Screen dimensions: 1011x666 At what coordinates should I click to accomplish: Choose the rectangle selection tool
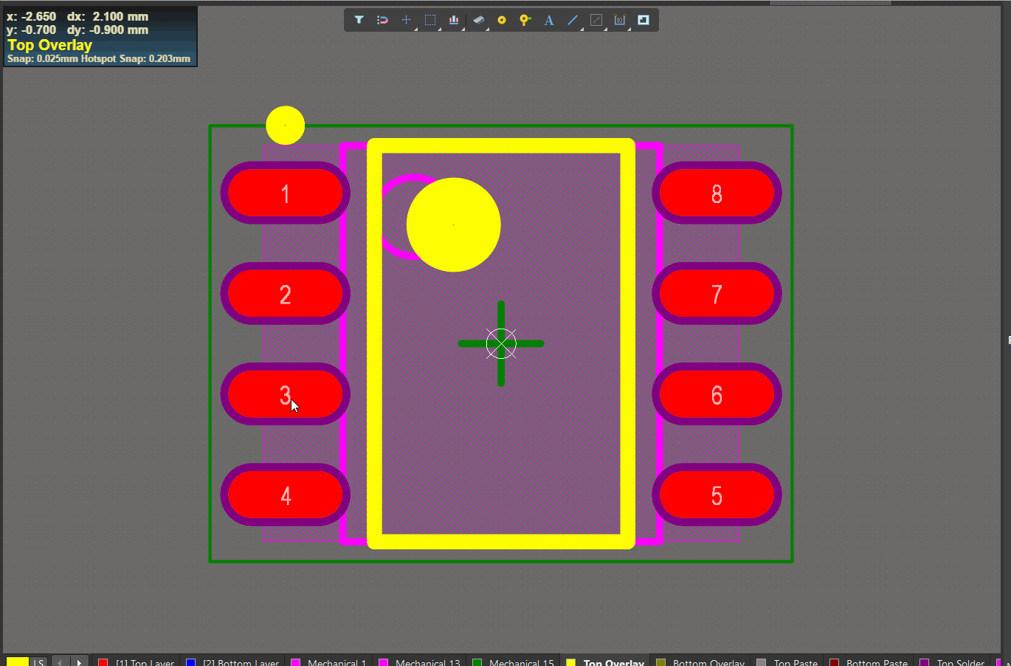430,20
